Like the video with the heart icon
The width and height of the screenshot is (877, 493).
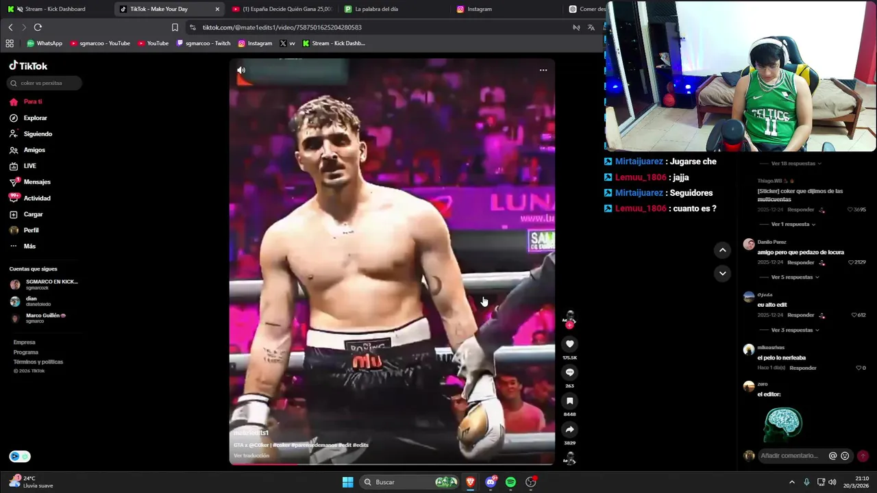coord(569,344)
